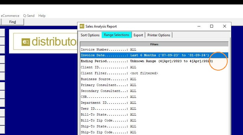This screenshot has height=135, width=243.
Task: Open the Help menu
Action: pyautogui.click(x=42, y=16)
